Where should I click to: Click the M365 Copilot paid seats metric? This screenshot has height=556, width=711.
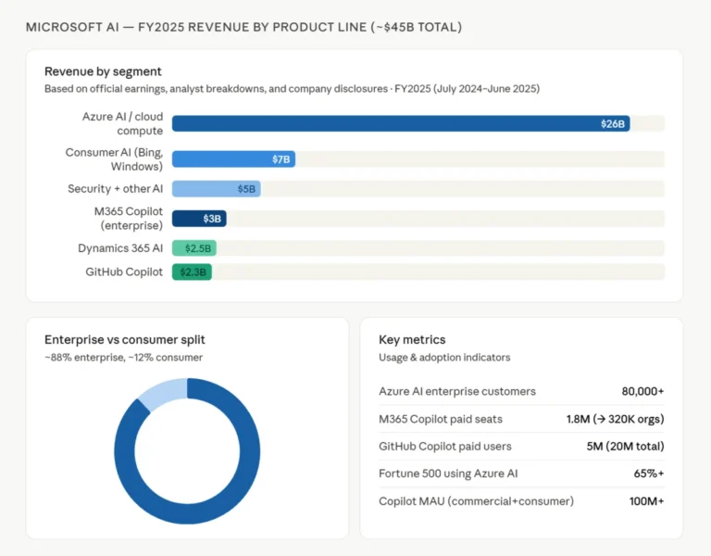pyautogui.click(x=521, y=419)
